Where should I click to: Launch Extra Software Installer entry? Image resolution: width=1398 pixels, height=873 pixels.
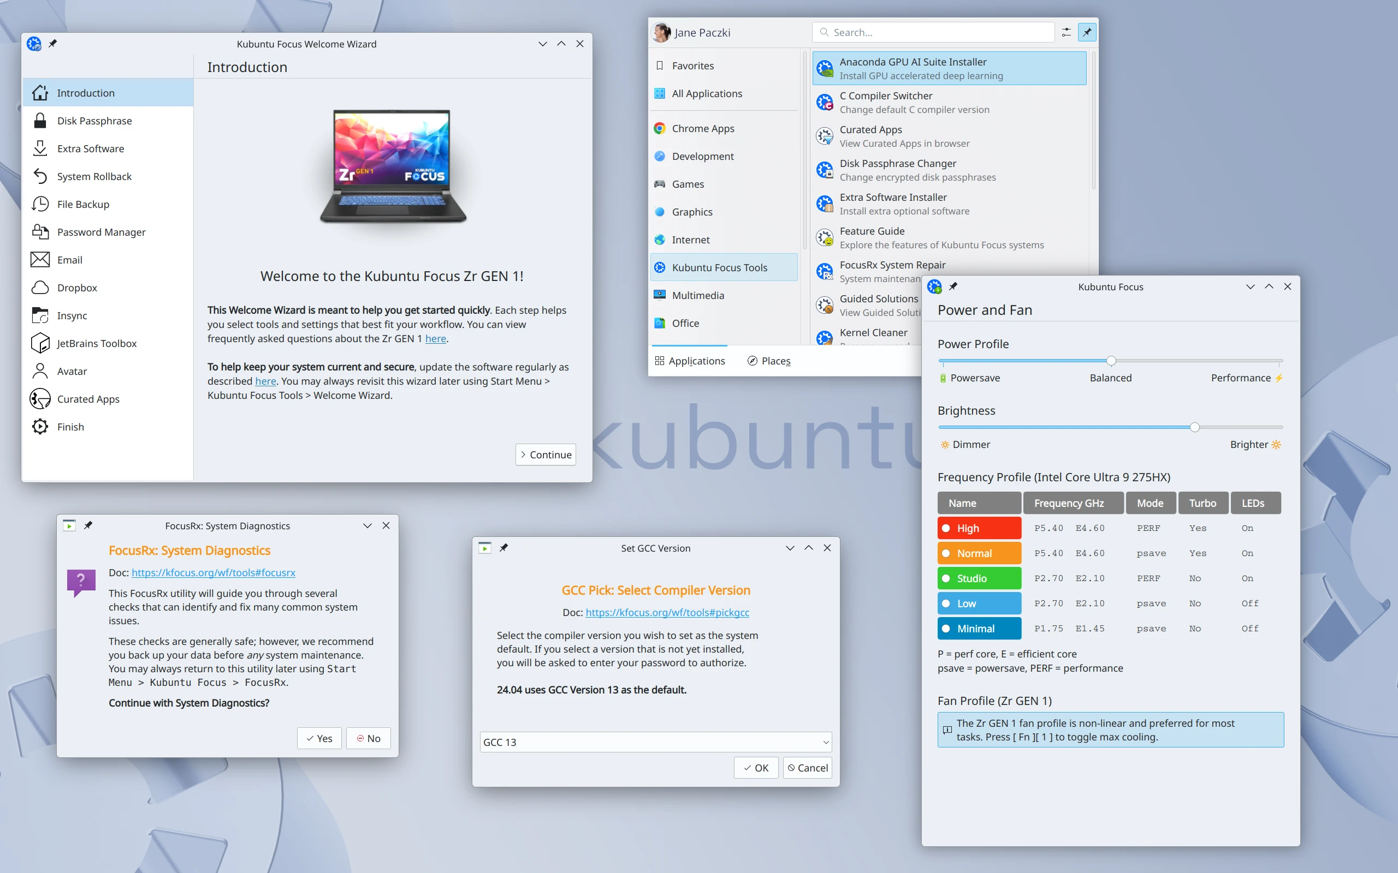coord(949,204)
